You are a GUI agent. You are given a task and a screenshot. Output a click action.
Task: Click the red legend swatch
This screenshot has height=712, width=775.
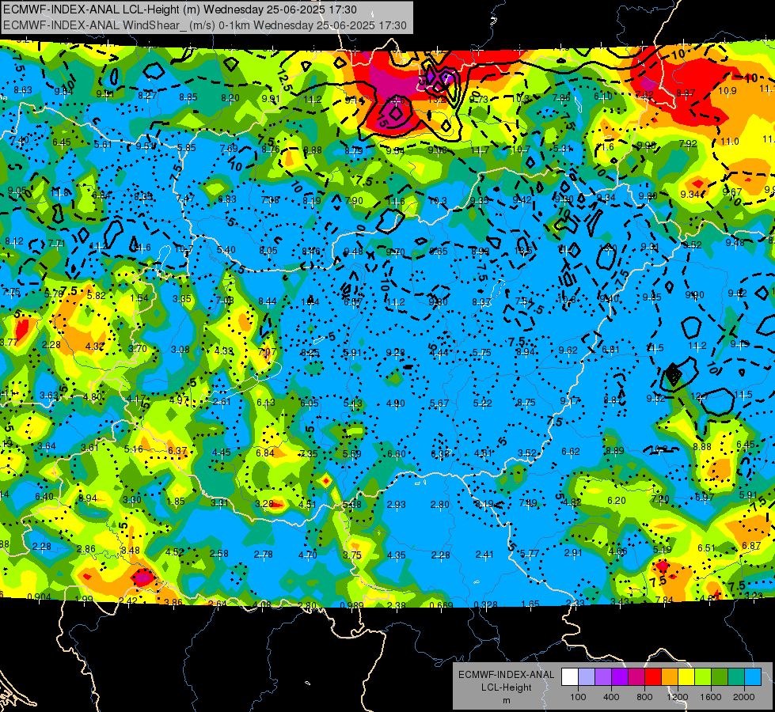[653, 677]
